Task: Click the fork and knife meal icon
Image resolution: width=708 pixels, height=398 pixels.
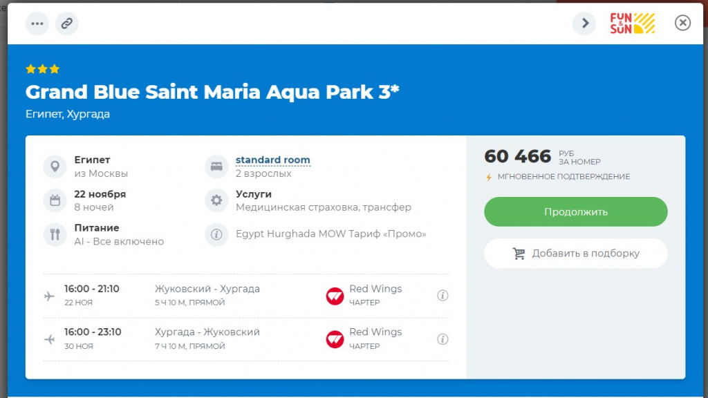Action: click(55, 234)
